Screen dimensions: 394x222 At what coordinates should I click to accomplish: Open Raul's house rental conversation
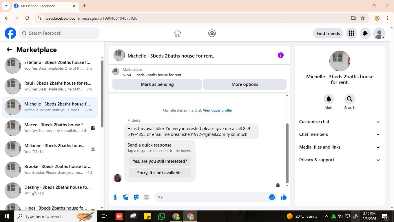point(50,86)
